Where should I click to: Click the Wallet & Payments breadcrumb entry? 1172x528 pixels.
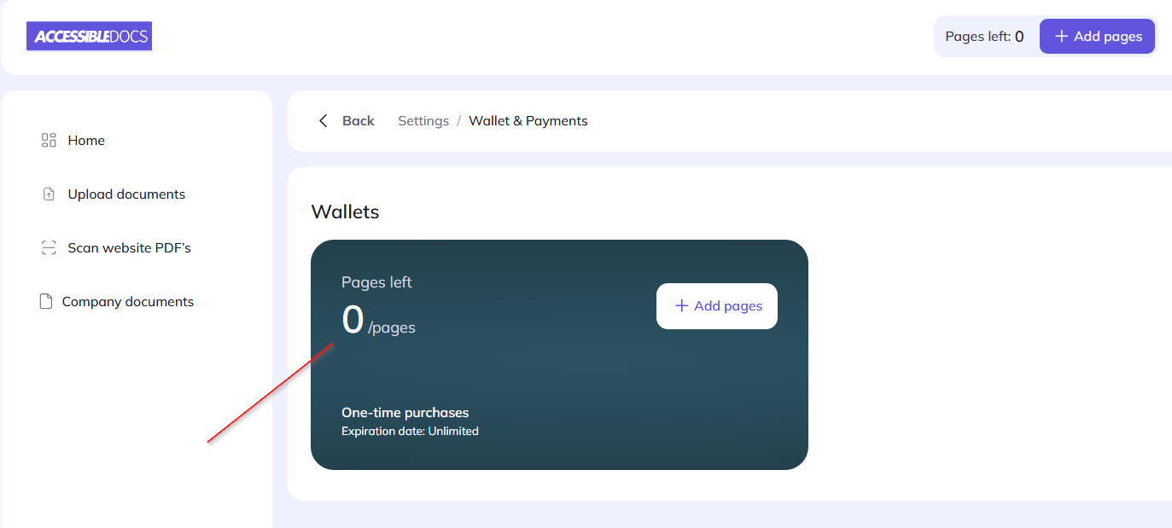tap(528, 120)
